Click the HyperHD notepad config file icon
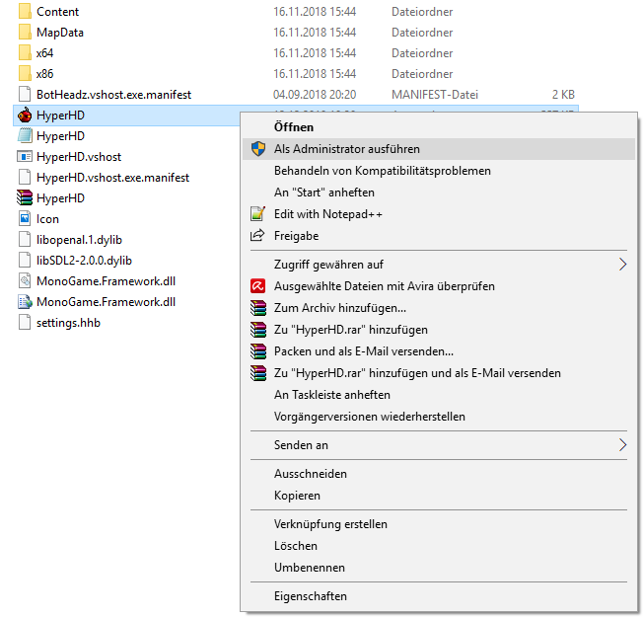 [25, 136]
